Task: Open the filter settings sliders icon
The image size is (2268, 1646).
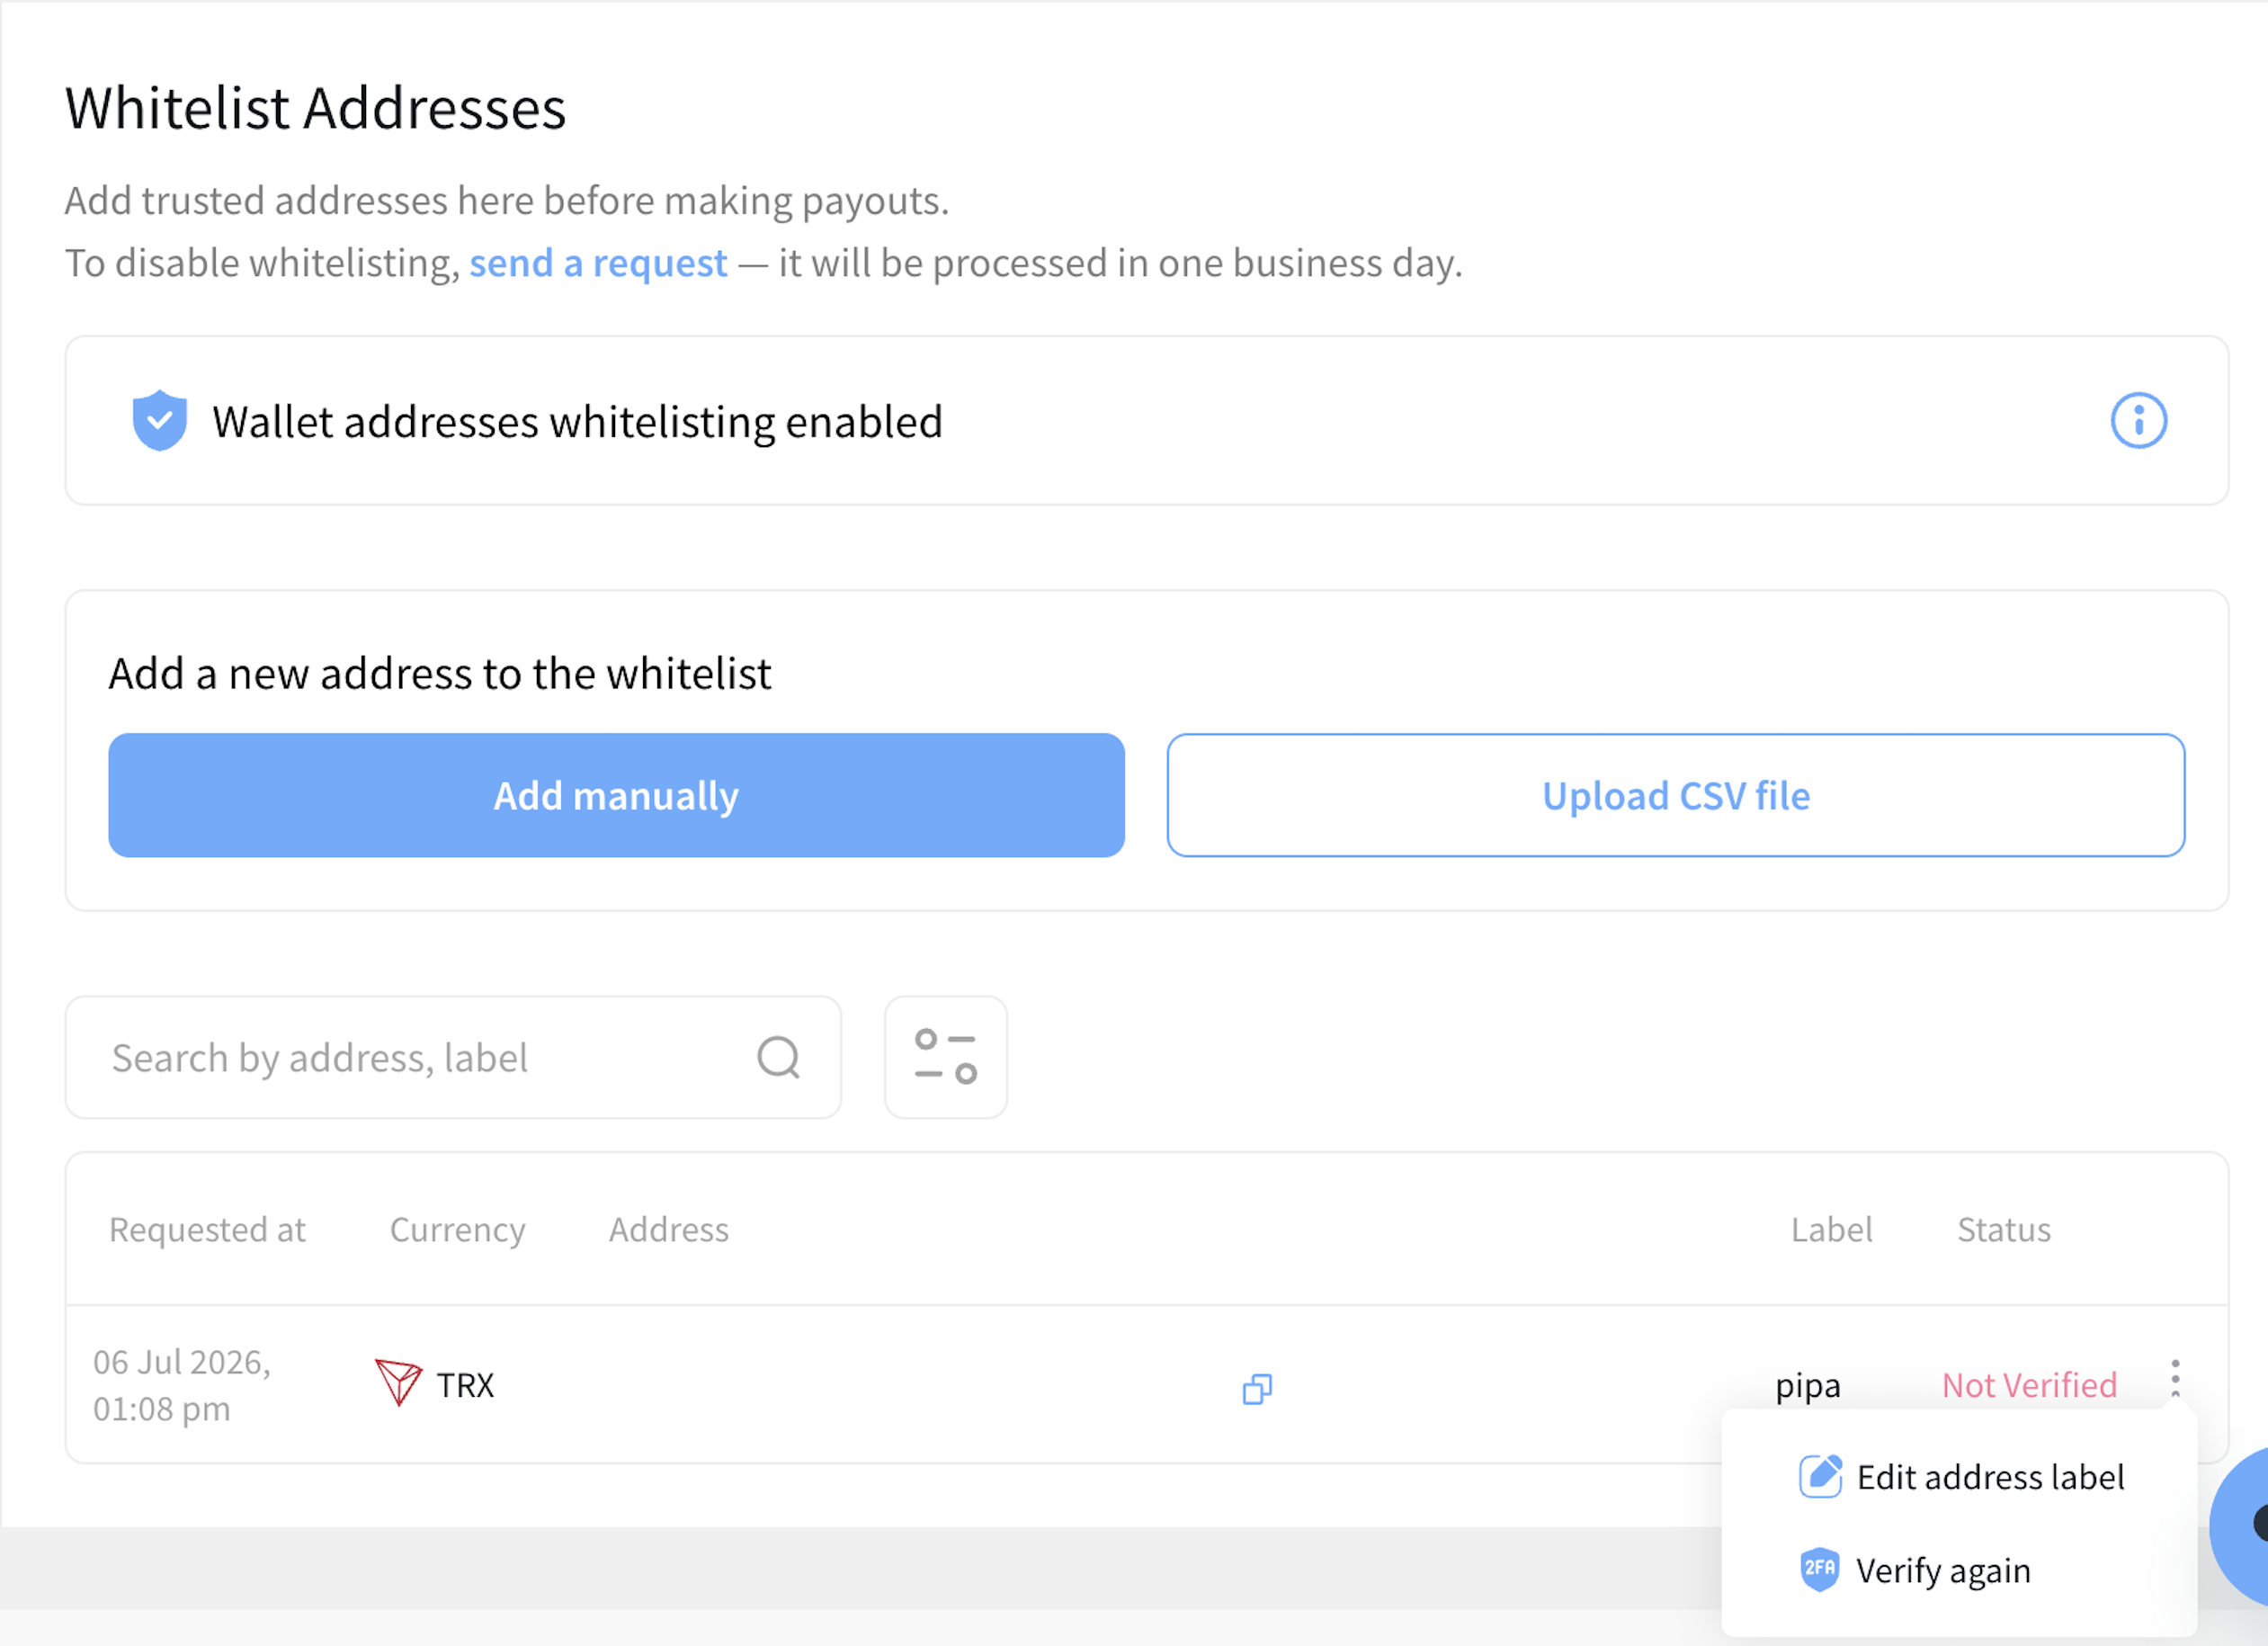Action: tap(945, 1057)
